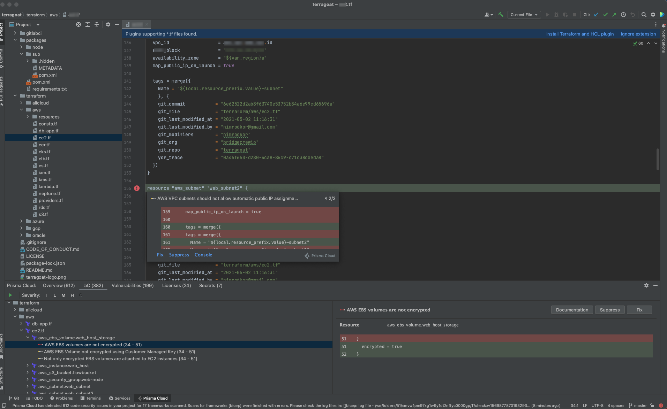Toggle Info severity filter I

(x=46, y=295)
